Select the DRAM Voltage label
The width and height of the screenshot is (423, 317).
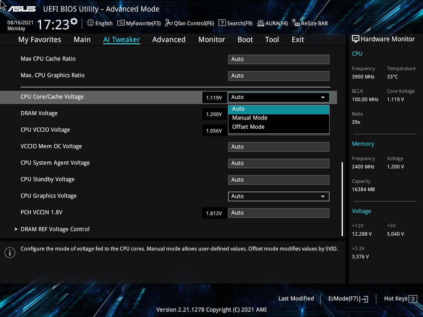[x=39, y=113]
